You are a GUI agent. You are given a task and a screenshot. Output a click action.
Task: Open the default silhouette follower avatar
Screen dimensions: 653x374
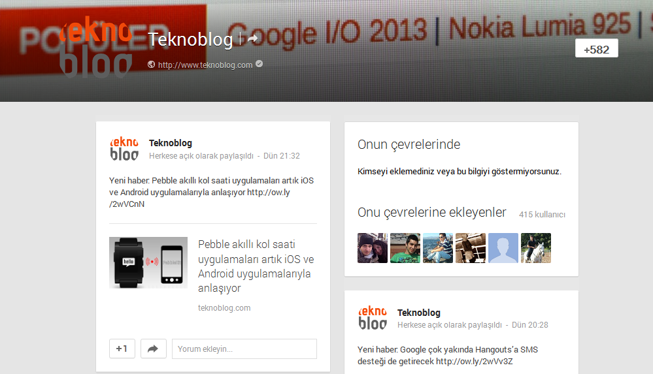tap(503, 248)
